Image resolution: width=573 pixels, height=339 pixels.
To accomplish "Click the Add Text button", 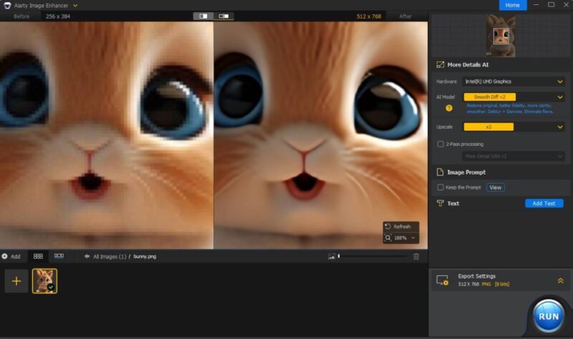I will coord(544,203).
